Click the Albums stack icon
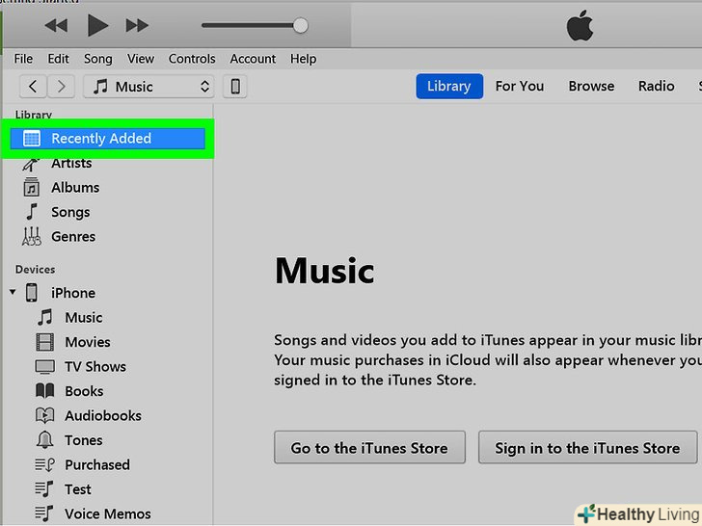 (x=31, y=188)
